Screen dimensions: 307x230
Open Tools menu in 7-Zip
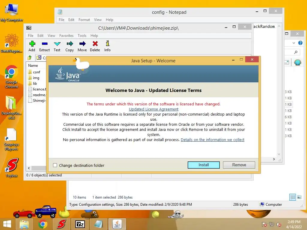82,36
